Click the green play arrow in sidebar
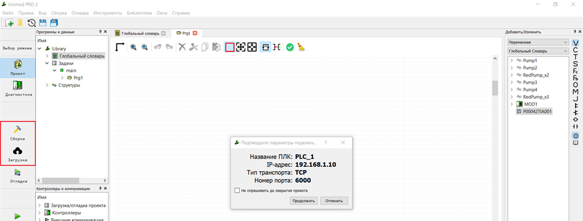Viewport: 583px width, 221px height. [x=17, y=216]
